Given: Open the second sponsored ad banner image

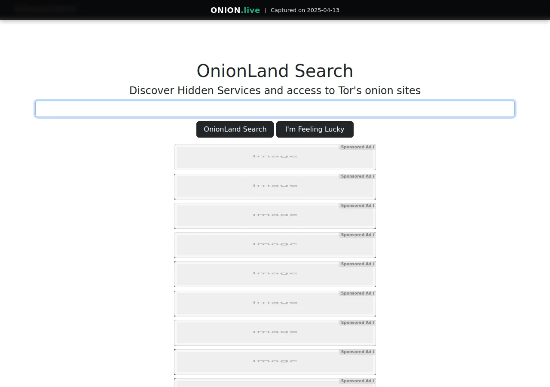Looking at the screenshot, I should (x=275, y=186).
